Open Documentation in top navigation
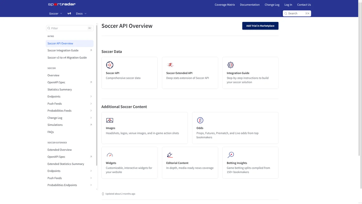This screenshot has height=204, width=362. coord(250,5)
